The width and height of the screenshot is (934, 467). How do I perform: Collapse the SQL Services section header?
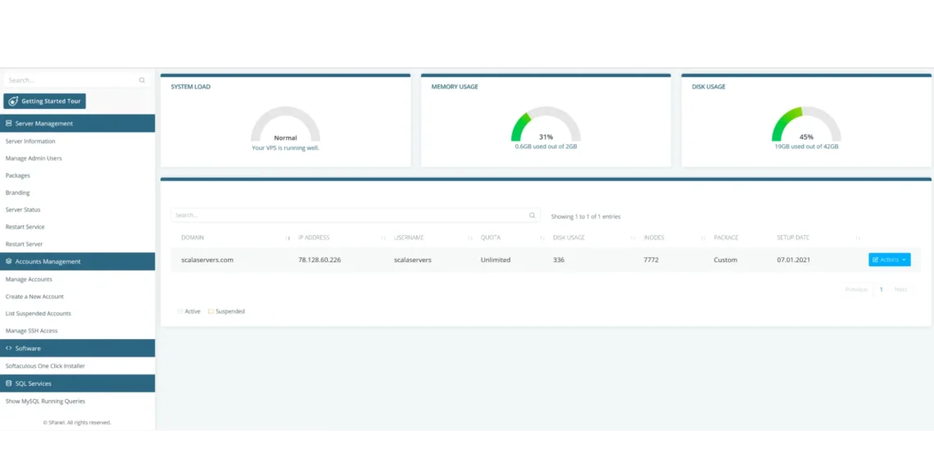(78, 383)
